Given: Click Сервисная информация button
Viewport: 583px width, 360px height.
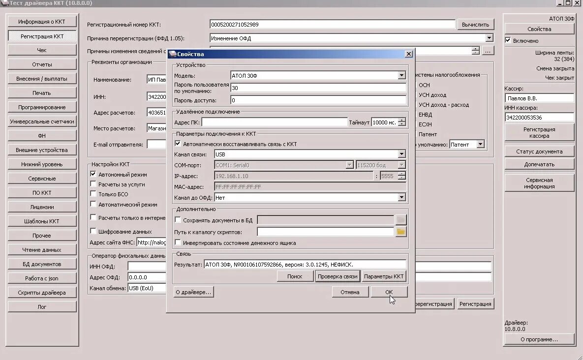Looking at the screenshot, I should point(539,183).
